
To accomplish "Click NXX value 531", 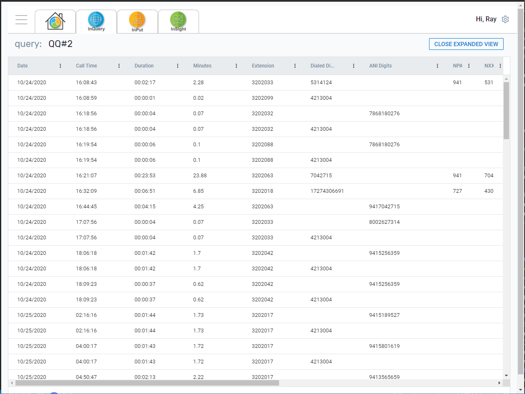I will pyautogui.click(x=489, y=83).
